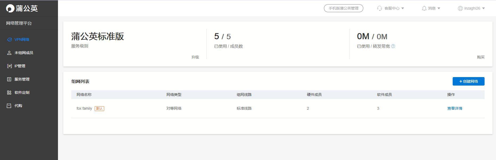The width and height of the screenshot is (496, 160).
Task: Click the VPN网络 planet icon
Action: pyautogui.click(x=9, y=39)
